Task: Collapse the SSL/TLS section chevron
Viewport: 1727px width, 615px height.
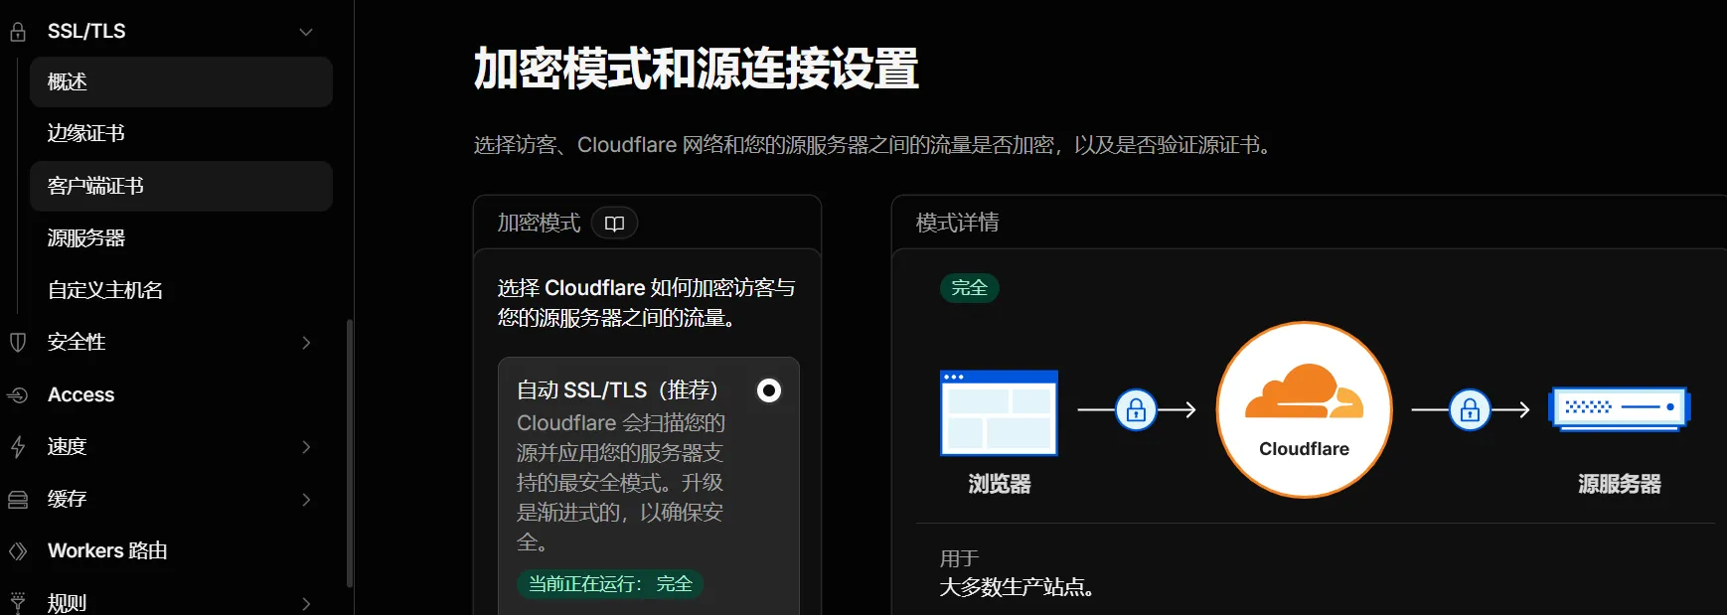Action: pos(306,32)
